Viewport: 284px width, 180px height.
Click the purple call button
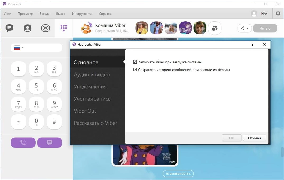[x=23, y=143]
